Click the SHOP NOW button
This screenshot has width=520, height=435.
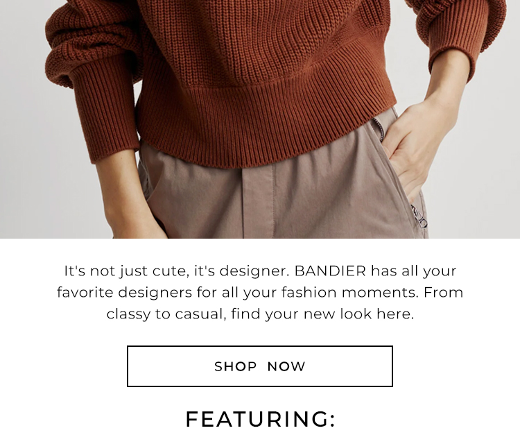[x=260, y=366]
